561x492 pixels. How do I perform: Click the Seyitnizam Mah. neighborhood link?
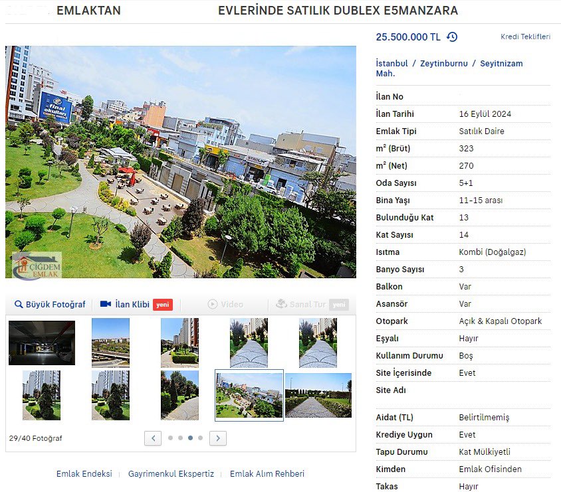tap(449, 68)
